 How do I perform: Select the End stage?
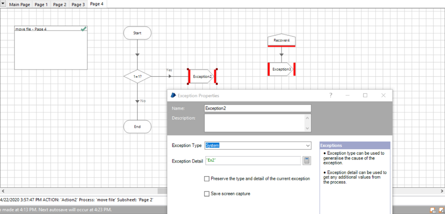[x=137, y=127]
